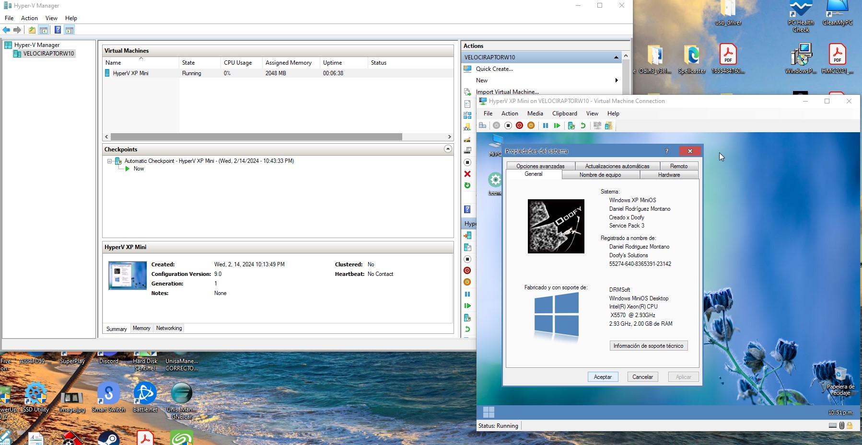Click the Aceptar button
The width and height of the screenshot is (862, 445).
tap(603, 377)
